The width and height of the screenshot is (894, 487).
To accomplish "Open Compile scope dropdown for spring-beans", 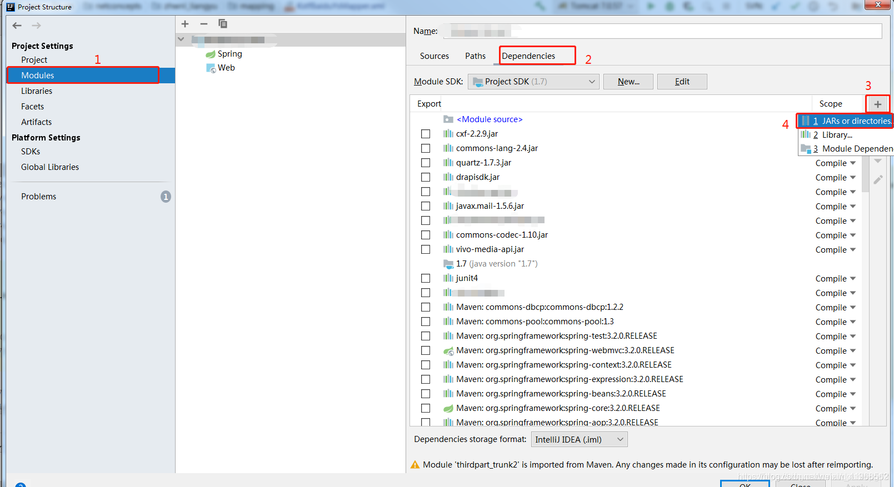I will pos(836,394).
